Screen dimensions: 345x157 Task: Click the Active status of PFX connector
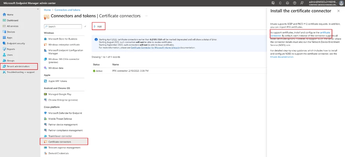[98, 71]
